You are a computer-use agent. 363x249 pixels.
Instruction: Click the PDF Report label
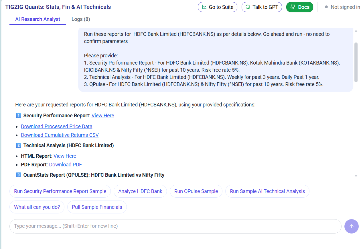[34, 165]
